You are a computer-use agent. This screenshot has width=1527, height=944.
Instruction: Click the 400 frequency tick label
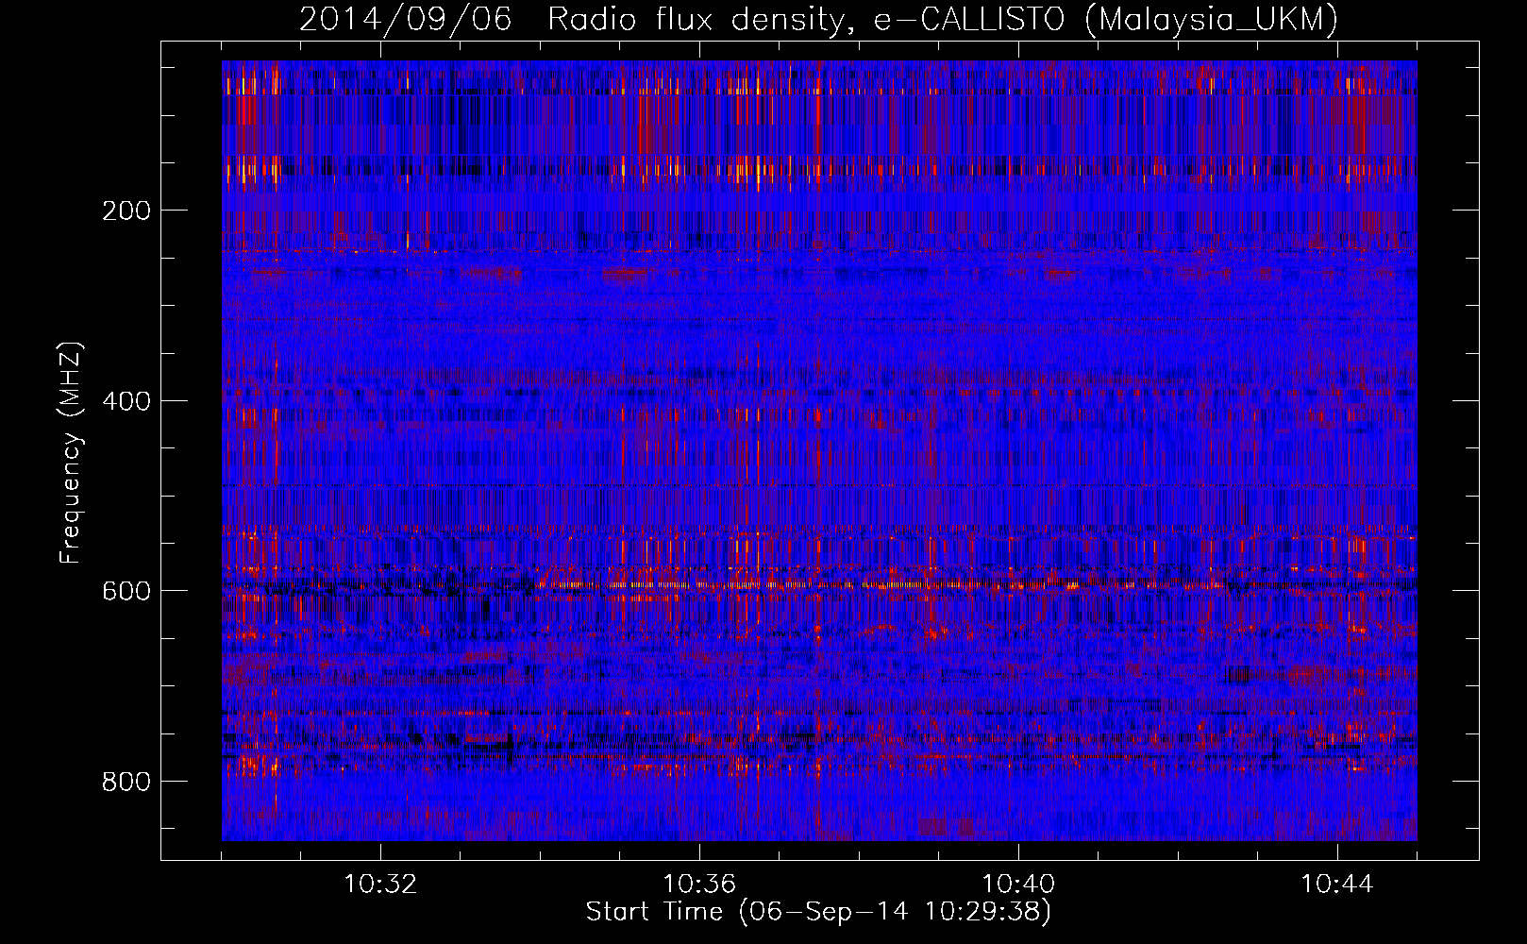(x=126, y=401)
